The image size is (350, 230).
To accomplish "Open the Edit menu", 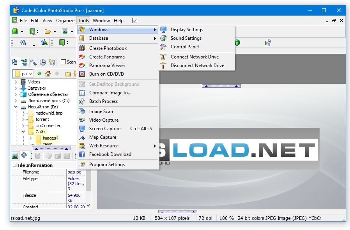I will tap(35, 21).
